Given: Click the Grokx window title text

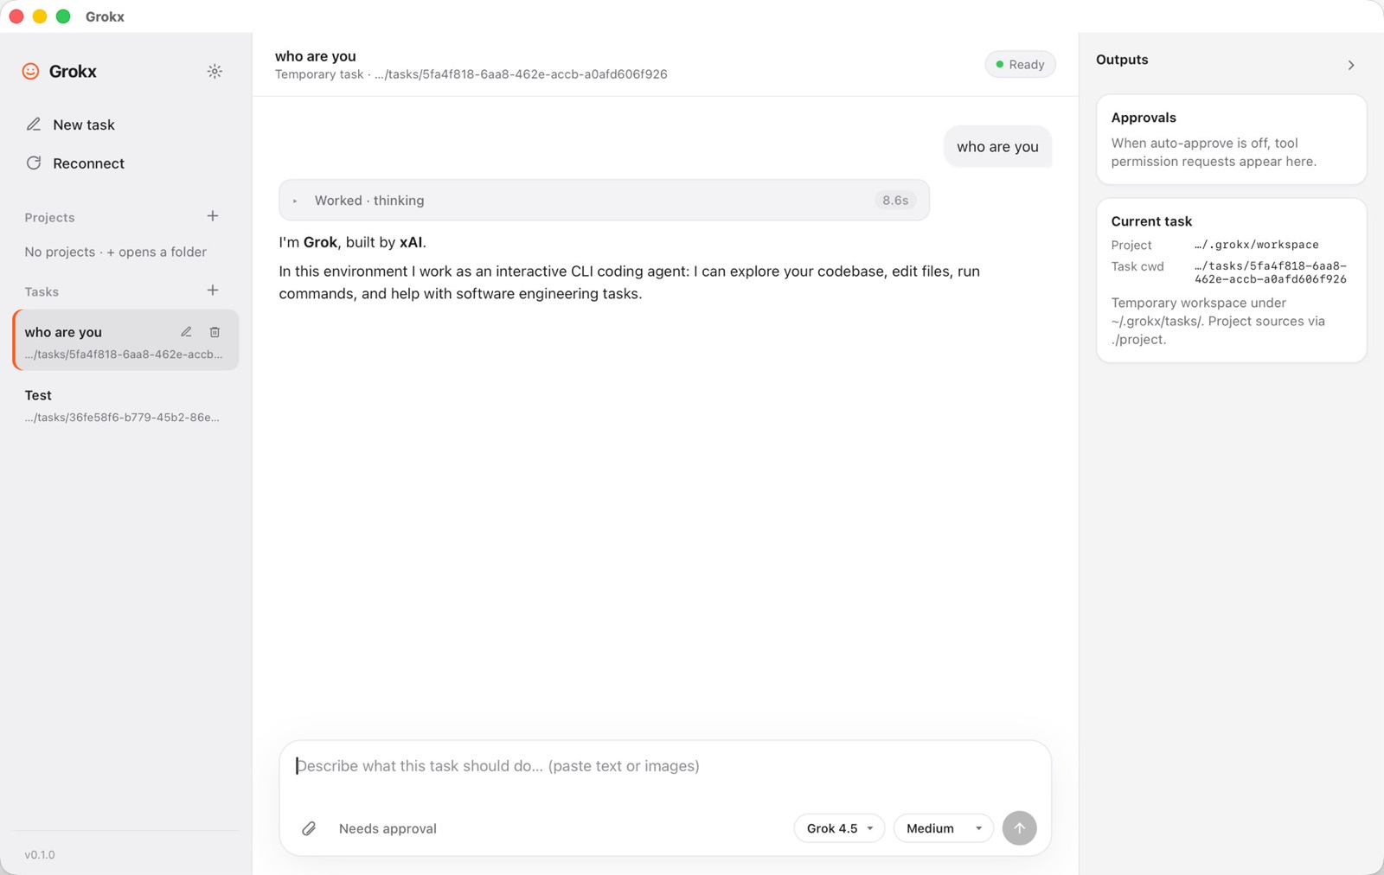Looking at the screenshot, I should [x=105, y=16].
